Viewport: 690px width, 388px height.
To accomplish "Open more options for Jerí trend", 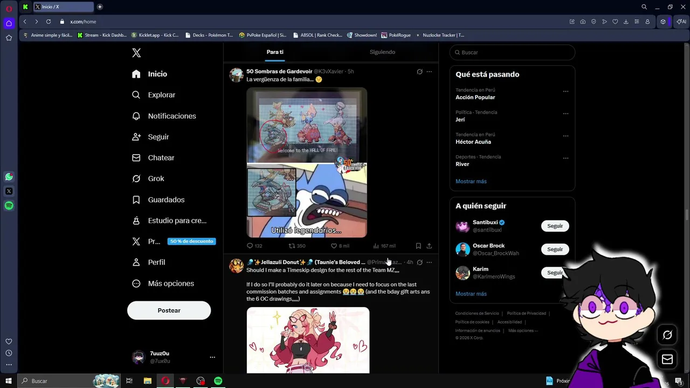I will point(565,114).
